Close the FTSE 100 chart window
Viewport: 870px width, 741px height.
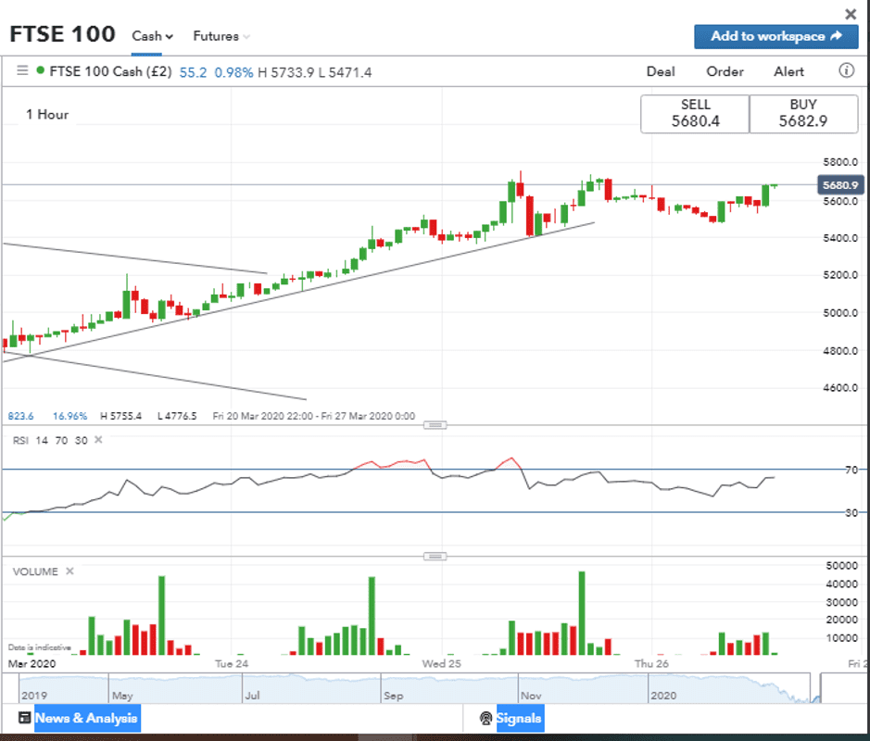(x=851, y=14)
